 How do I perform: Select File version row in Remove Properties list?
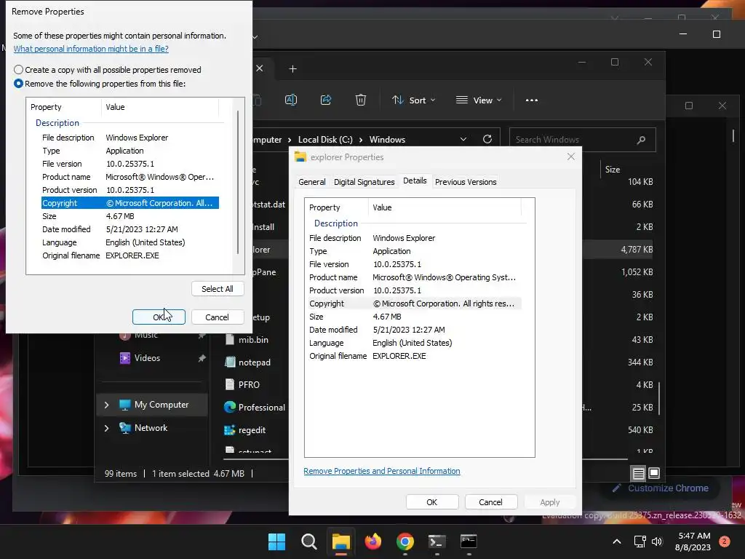130,164
